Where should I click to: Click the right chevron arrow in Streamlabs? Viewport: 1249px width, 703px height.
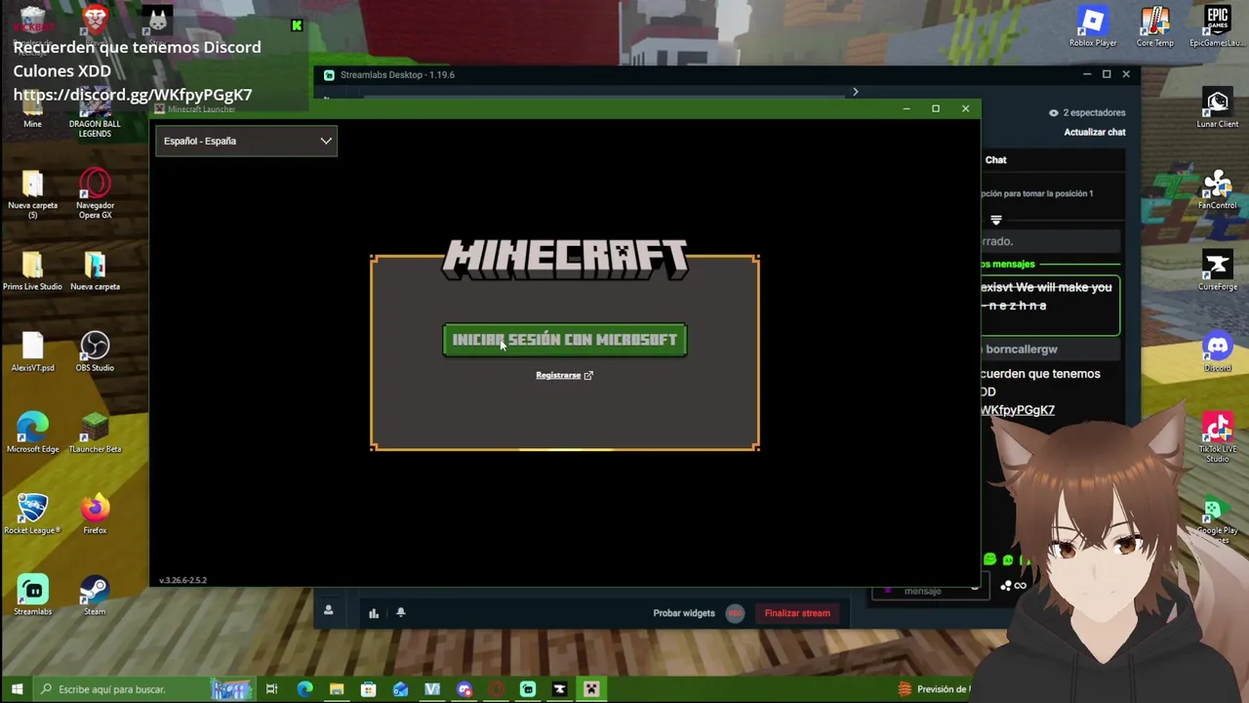click(x=856, y=92)
